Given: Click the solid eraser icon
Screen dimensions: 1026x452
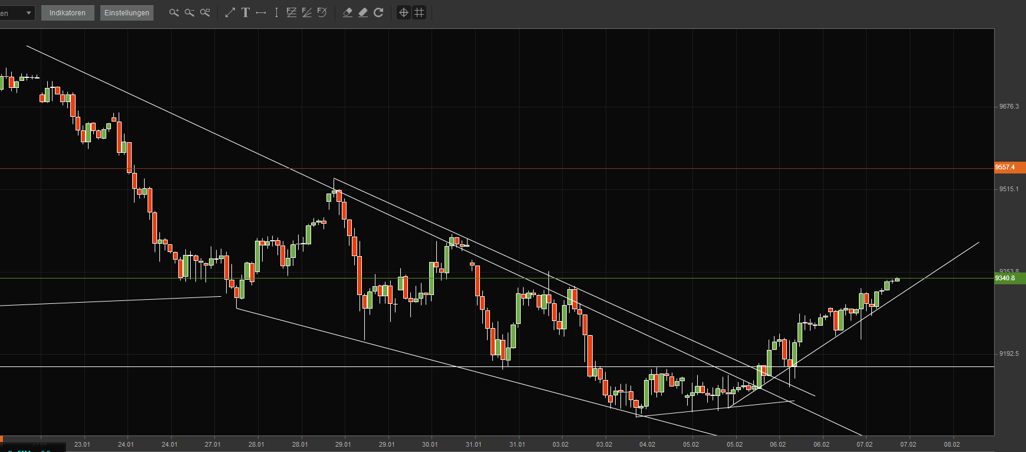Looking at the screenshot, I should click(363, 12).
